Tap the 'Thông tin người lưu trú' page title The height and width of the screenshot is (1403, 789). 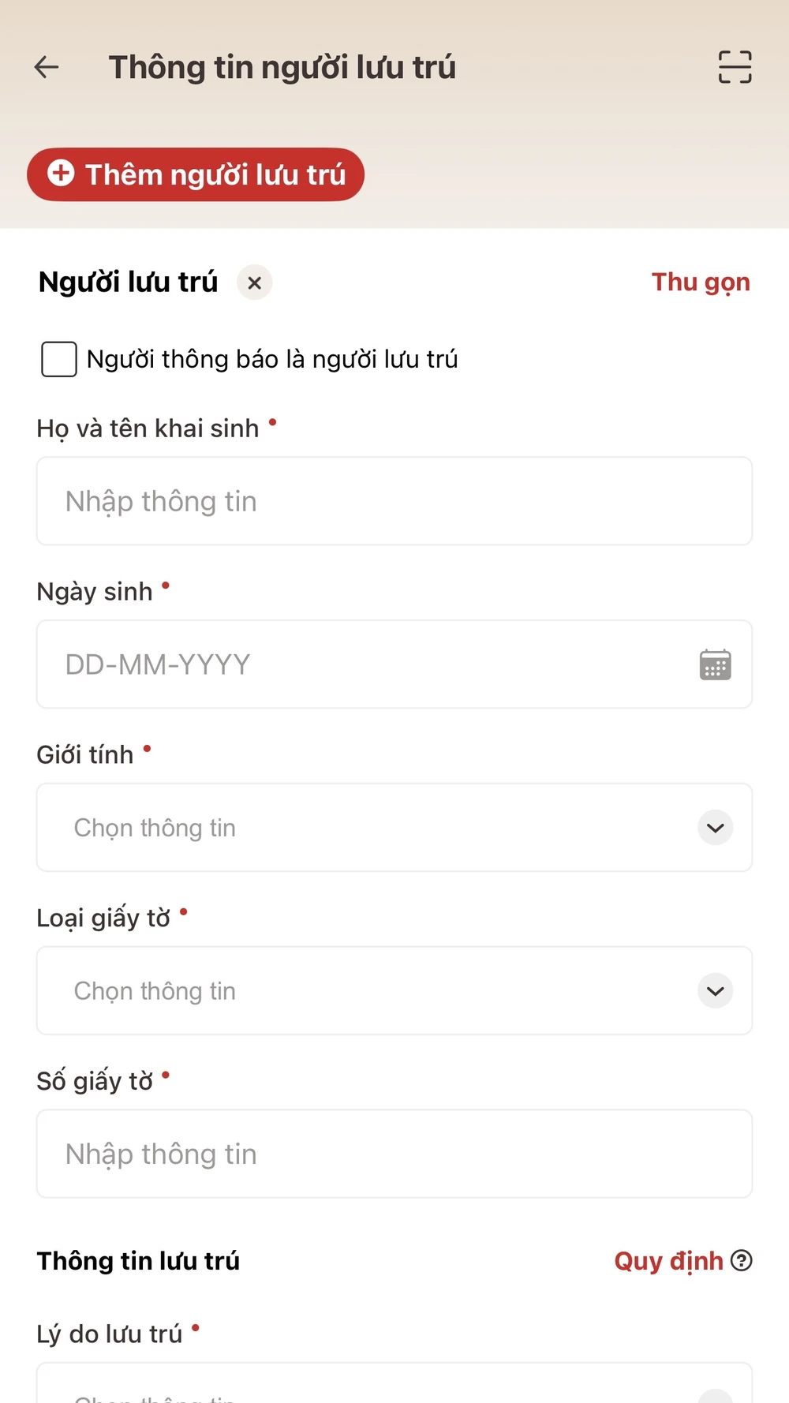coord(282,67)
